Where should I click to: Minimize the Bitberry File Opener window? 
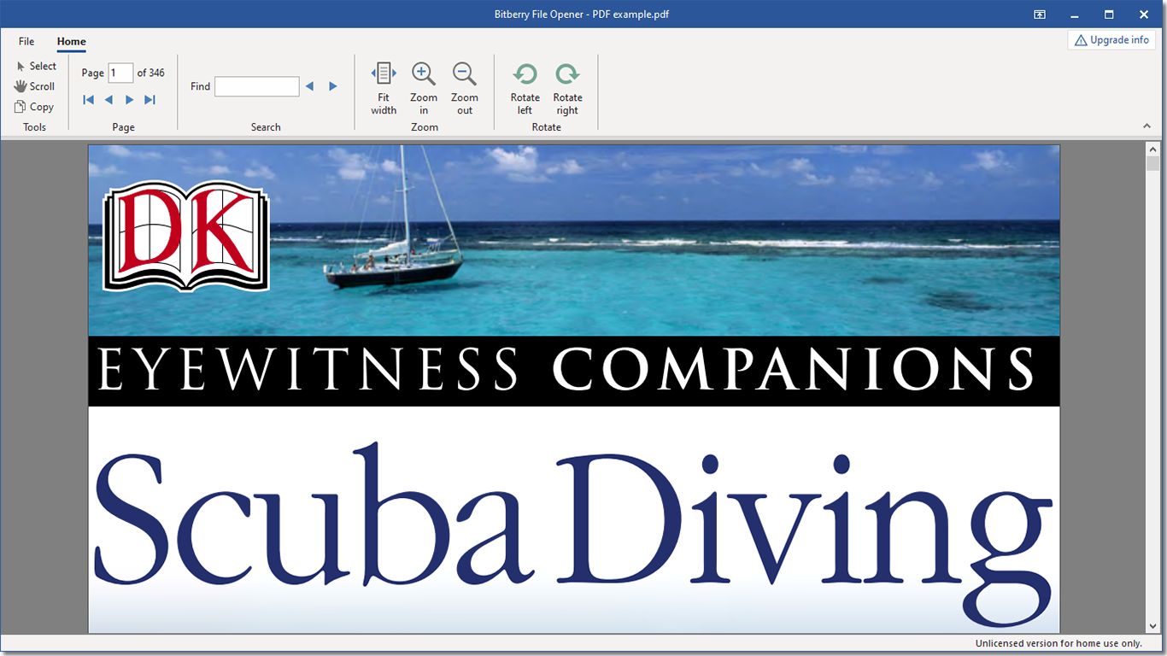(1075, 15)
